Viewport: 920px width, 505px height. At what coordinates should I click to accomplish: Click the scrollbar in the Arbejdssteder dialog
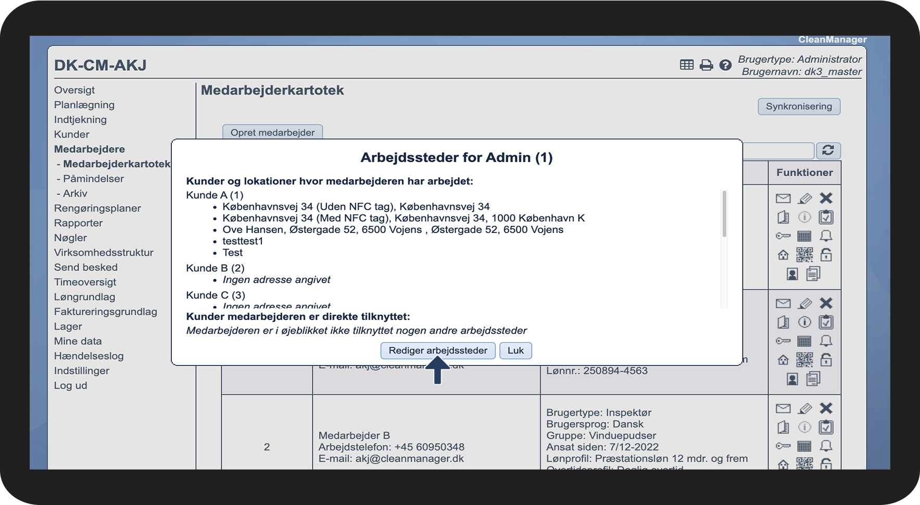(724, 214)
